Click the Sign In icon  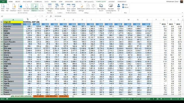tap(118, 8)
